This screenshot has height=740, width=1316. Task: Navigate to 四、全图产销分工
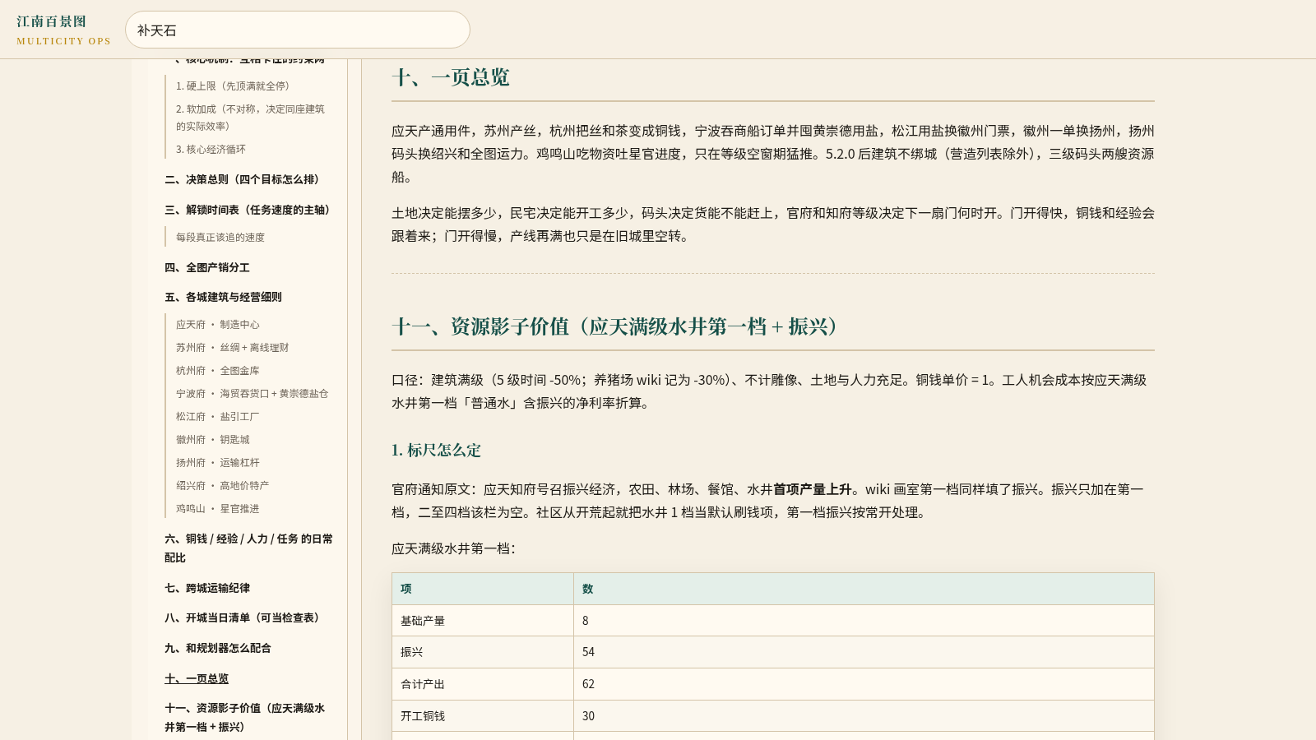pos(207,267)
